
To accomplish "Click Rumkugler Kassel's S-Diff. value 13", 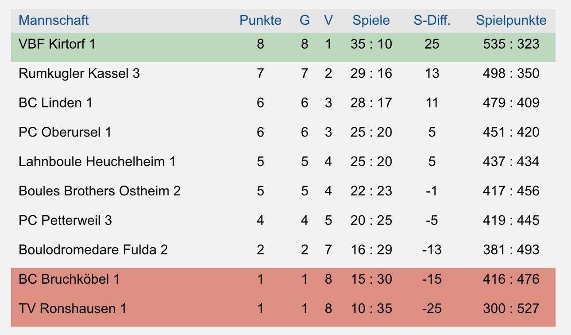I will click(432, 73).
